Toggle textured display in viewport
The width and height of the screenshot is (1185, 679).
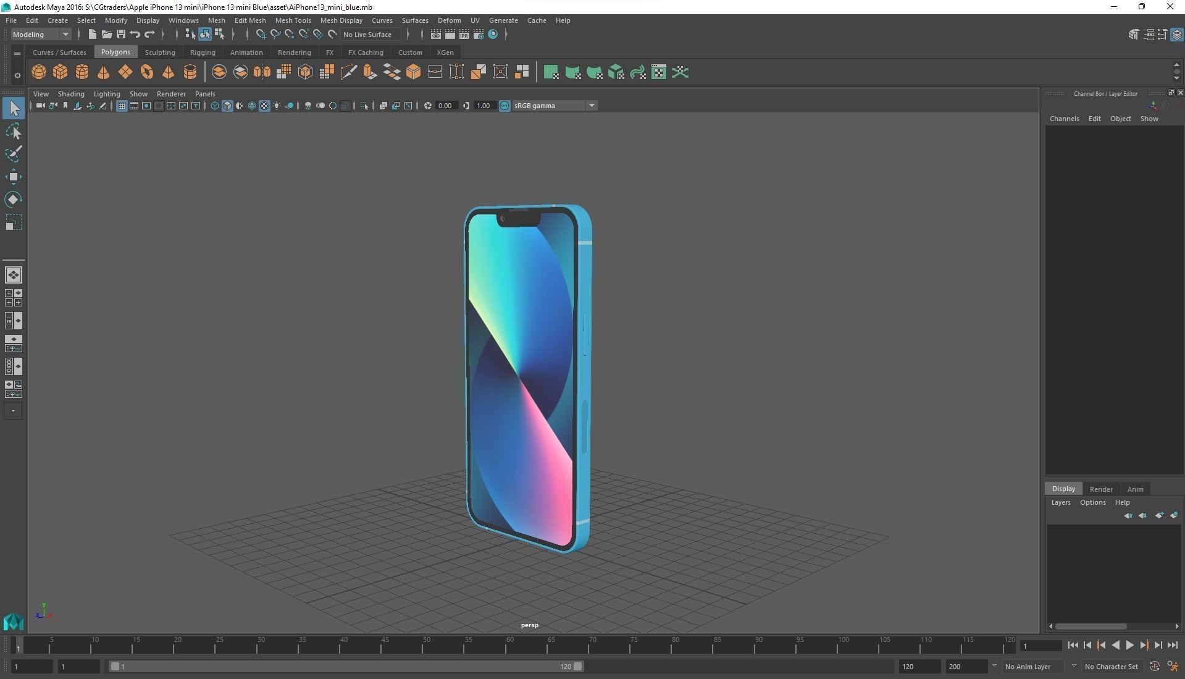pos(264,106)
